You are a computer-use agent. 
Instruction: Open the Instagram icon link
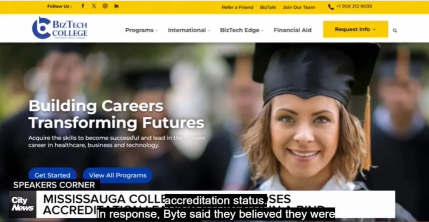click(x=105, y=6)
